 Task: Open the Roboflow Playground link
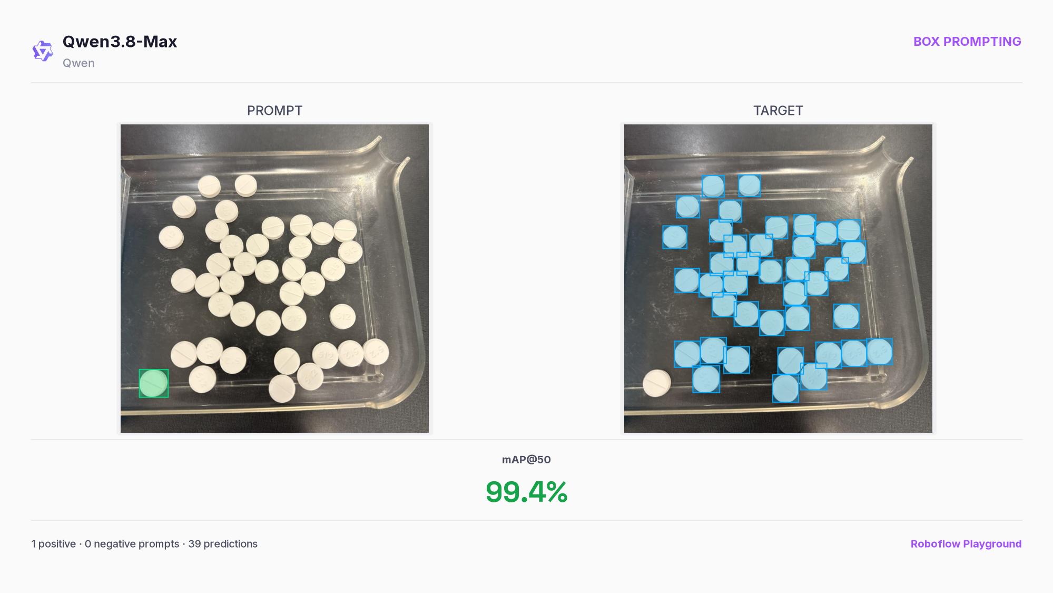click(966, 543)
